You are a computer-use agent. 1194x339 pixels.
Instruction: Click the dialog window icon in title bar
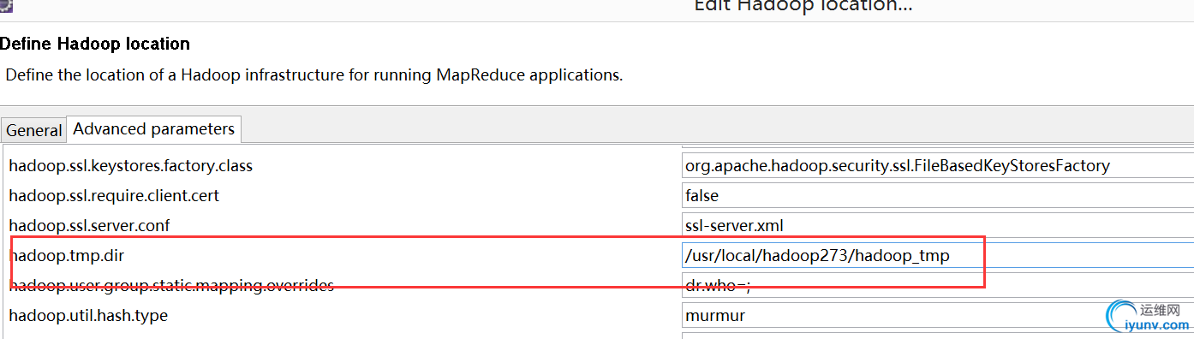pos(5,6)
